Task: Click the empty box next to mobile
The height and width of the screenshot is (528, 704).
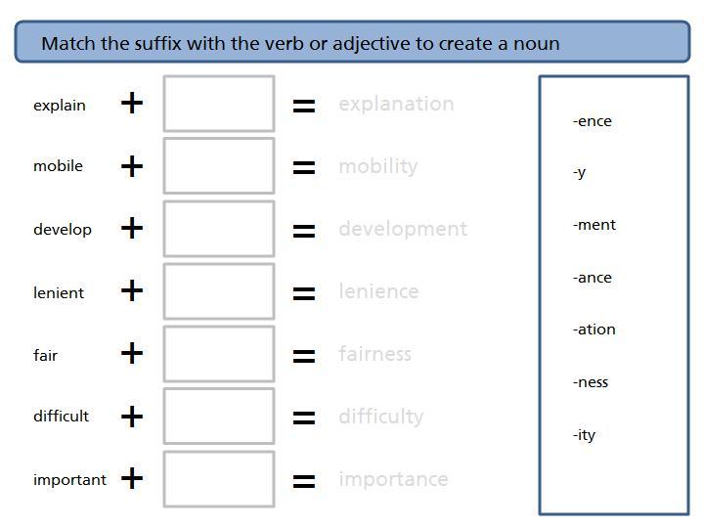Action: (x=219, y=165)
